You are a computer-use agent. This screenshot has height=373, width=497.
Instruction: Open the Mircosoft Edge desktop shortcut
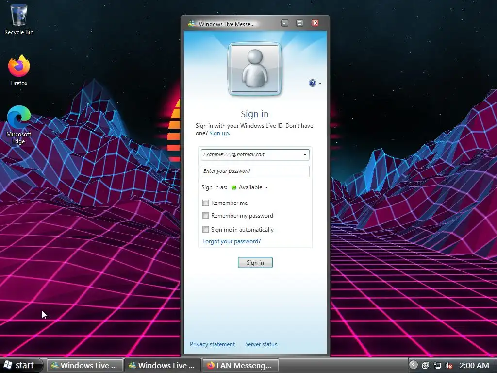point(19,125)
